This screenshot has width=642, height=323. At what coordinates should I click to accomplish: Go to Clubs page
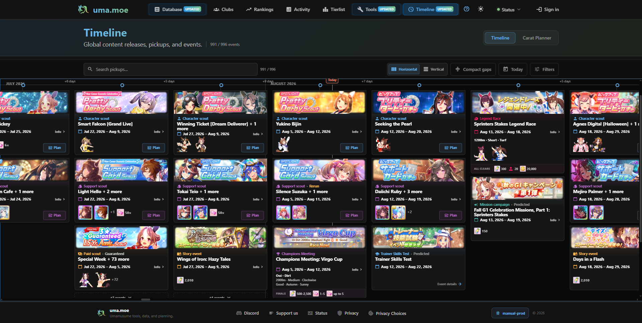point(223,9)
